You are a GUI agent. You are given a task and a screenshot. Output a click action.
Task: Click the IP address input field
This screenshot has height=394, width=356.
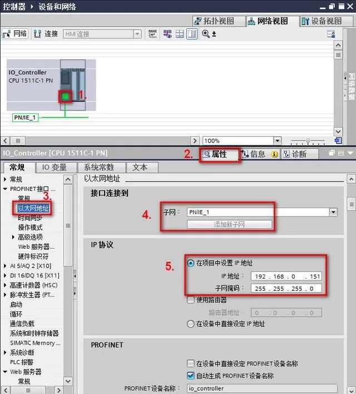click(286, 276)
